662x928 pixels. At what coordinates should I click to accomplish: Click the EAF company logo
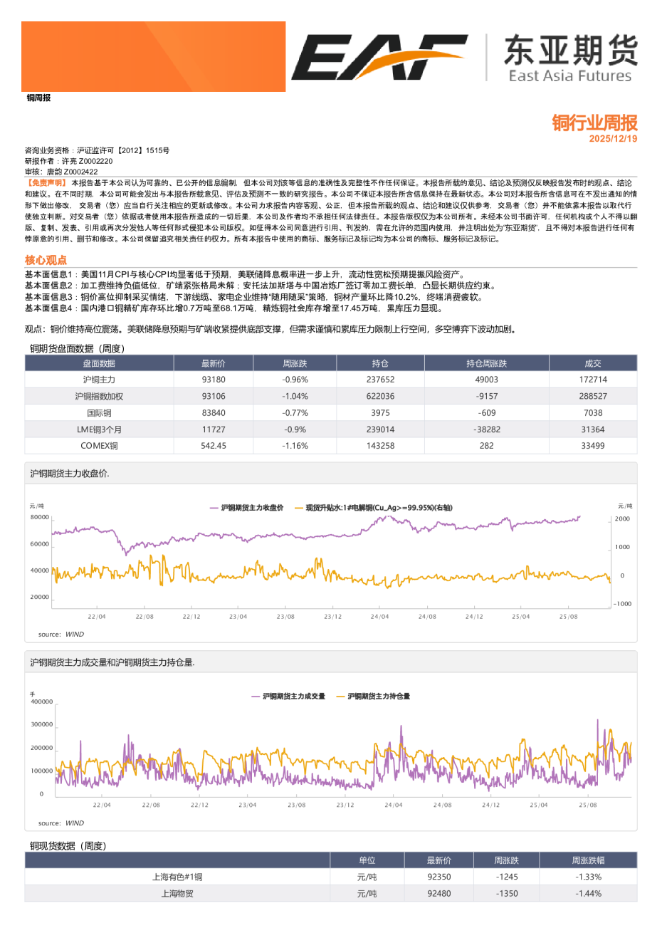384,53
